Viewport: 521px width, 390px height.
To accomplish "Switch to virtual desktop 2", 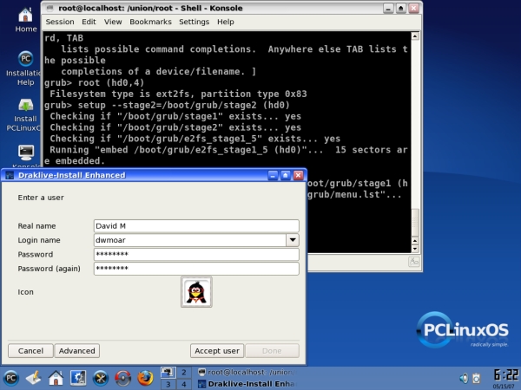I will [184, 372].
